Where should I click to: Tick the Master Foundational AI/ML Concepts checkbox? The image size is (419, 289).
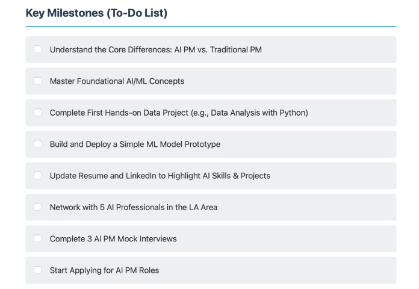tap(38, 81)
